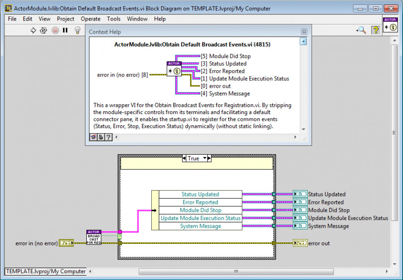Screen dimensions: 403x280
Task: Click the error out cluster terminal
Action: [x=300, y=243]
